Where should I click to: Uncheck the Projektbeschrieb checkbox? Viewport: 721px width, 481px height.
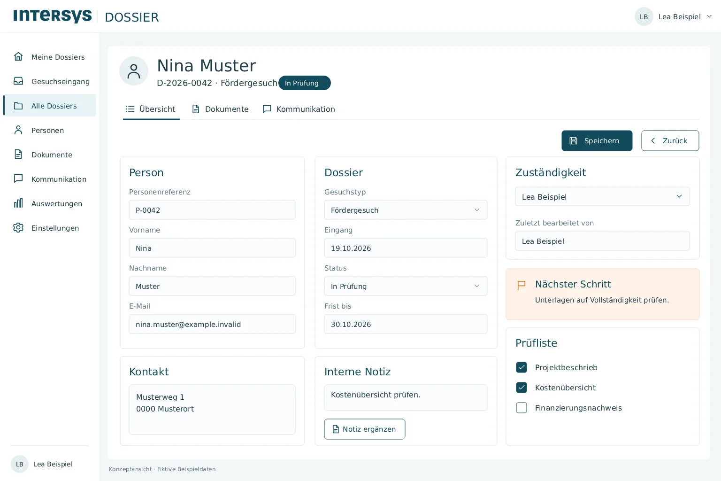(x=522, y=367)
